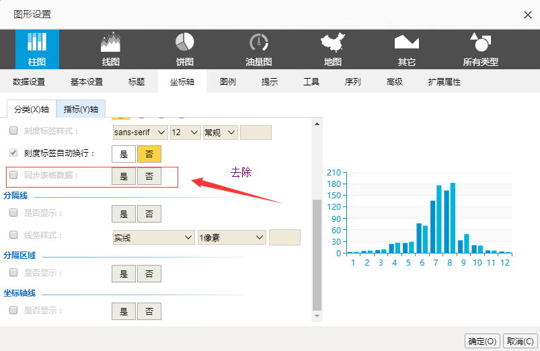The image size is (540, 351).
Task: Set 分隔区域 是否显示 to 是
Action: (x=124, y=274)
